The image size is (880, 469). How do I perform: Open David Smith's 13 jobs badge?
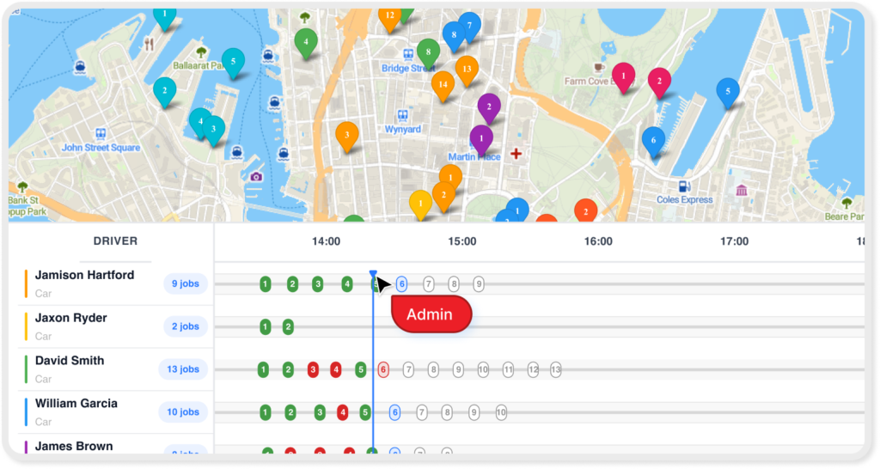click(x=183, y=369)
